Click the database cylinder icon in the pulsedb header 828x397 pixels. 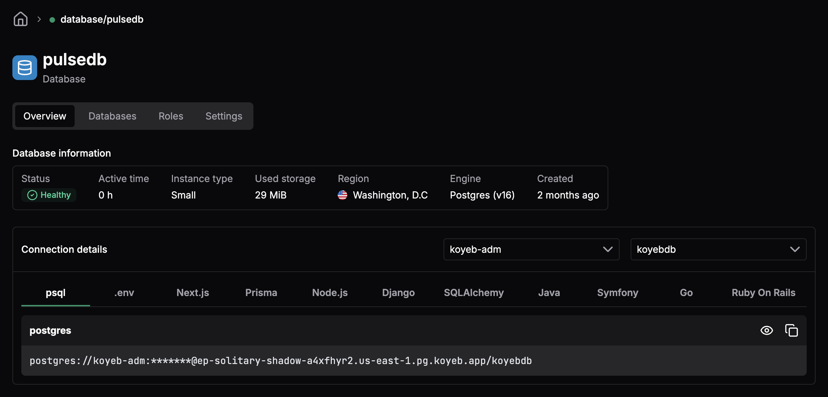tap(24, 67)
